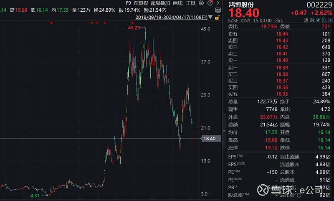
Task: Click the stock name 鸿博股份
Action: tap(241, 5)
